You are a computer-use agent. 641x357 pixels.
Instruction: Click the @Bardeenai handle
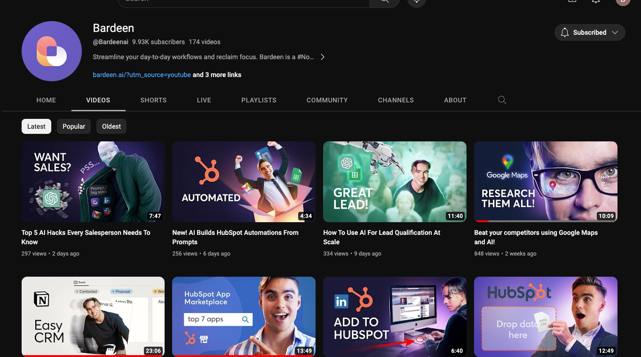(x=111, y=42)
